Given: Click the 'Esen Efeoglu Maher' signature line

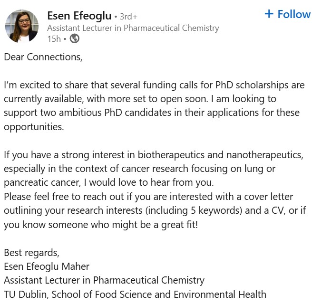Looking at the screenshot, I should 47,266.
